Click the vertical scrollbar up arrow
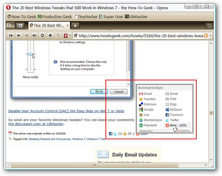 [211, 43]
